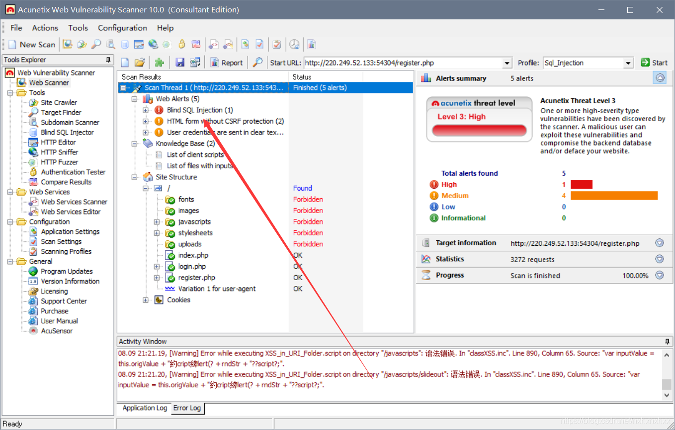
Task: Click inside the Start URL input field
Action: point(403,63)
